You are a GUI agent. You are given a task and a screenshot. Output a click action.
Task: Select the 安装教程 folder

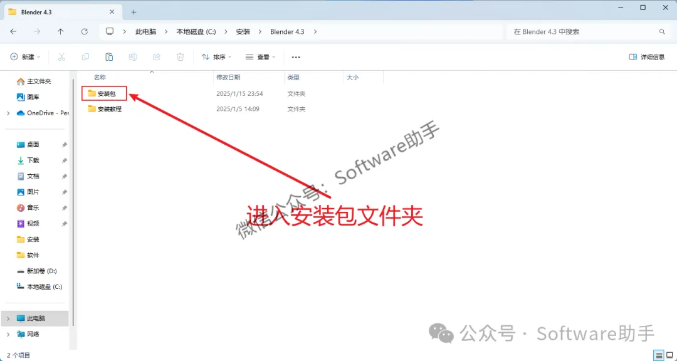coord(105,109)
